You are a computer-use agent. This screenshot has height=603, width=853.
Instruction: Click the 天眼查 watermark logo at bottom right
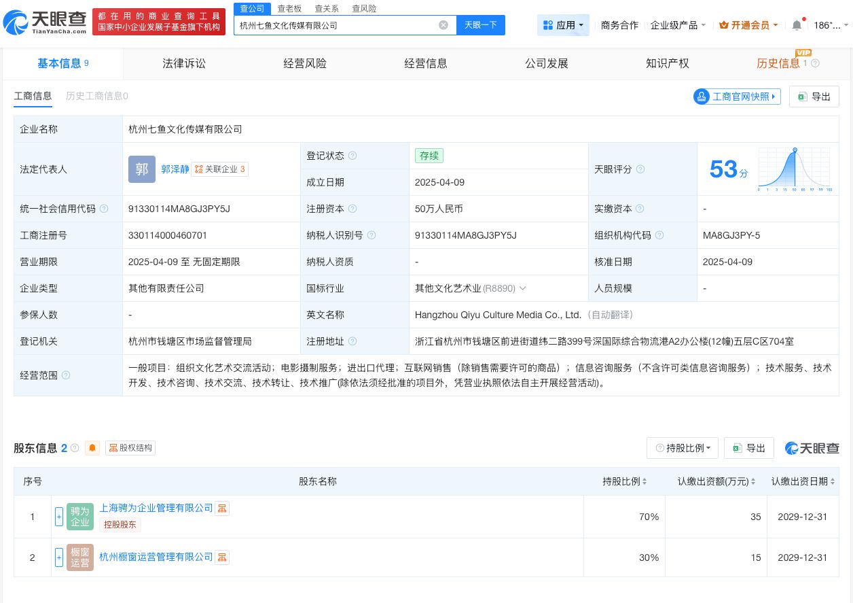(x=812, y=448)
